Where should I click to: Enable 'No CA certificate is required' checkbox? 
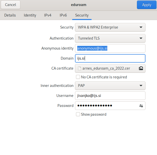(x=78, y=77)
